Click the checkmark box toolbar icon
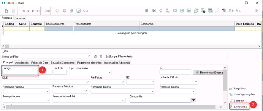Image resolution: width=263 pixels, height=111 pixels. tap(78, 11)
